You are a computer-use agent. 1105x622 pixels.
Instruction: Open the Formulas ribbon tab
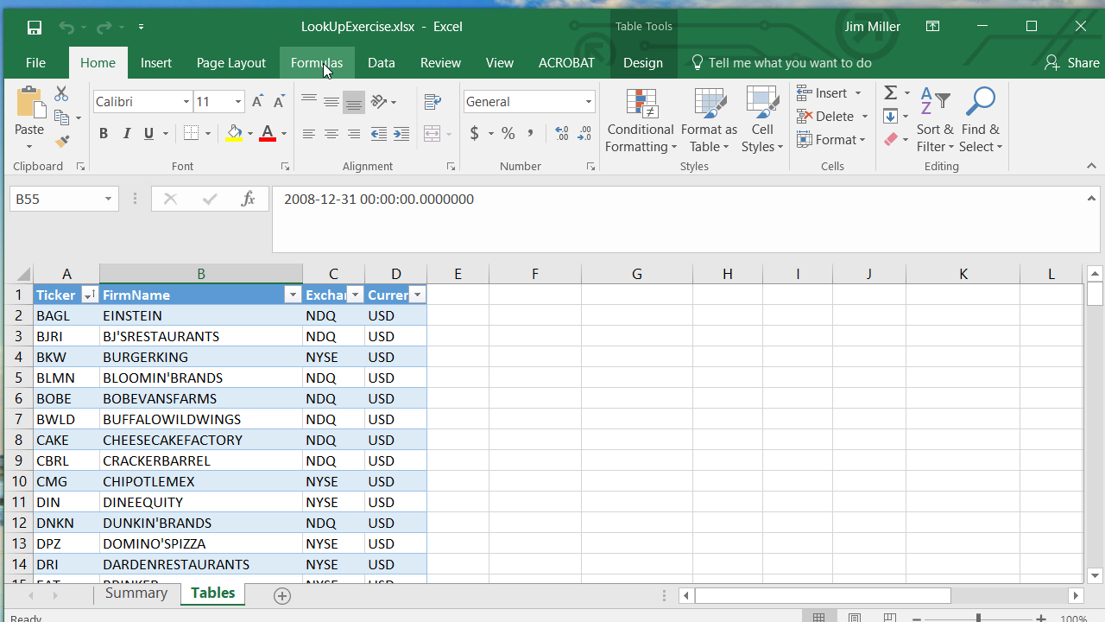[316, 63]
